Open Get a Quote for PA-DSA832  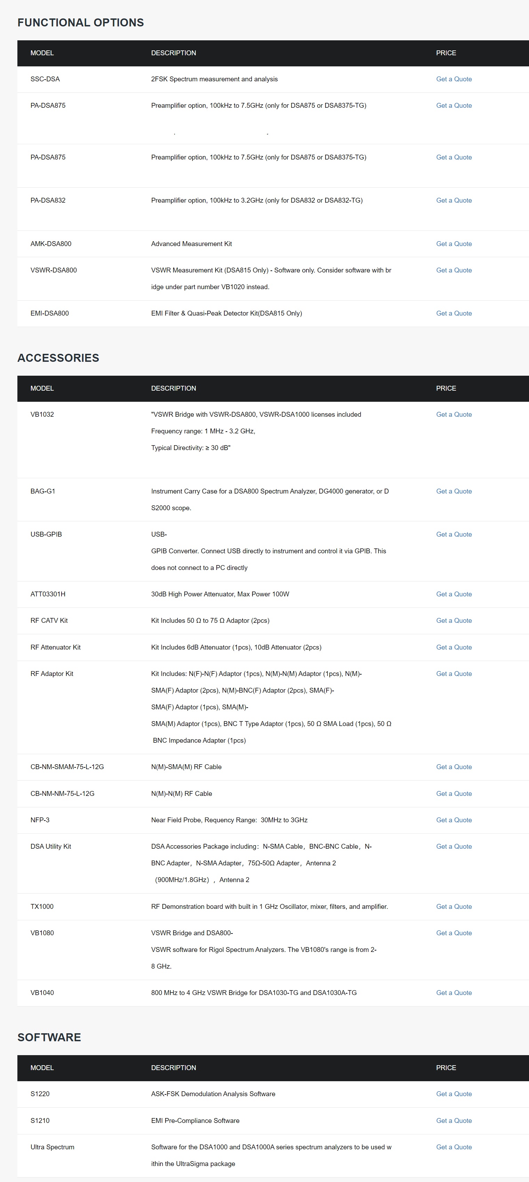click(x=454, y=201)
